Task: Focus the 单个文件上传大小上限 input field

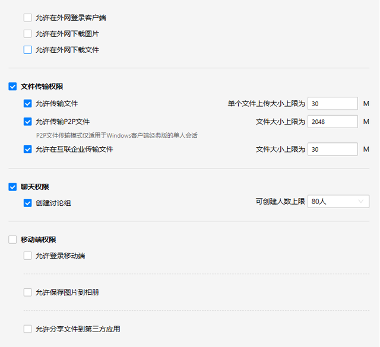Action: click(x=332, y=104)
